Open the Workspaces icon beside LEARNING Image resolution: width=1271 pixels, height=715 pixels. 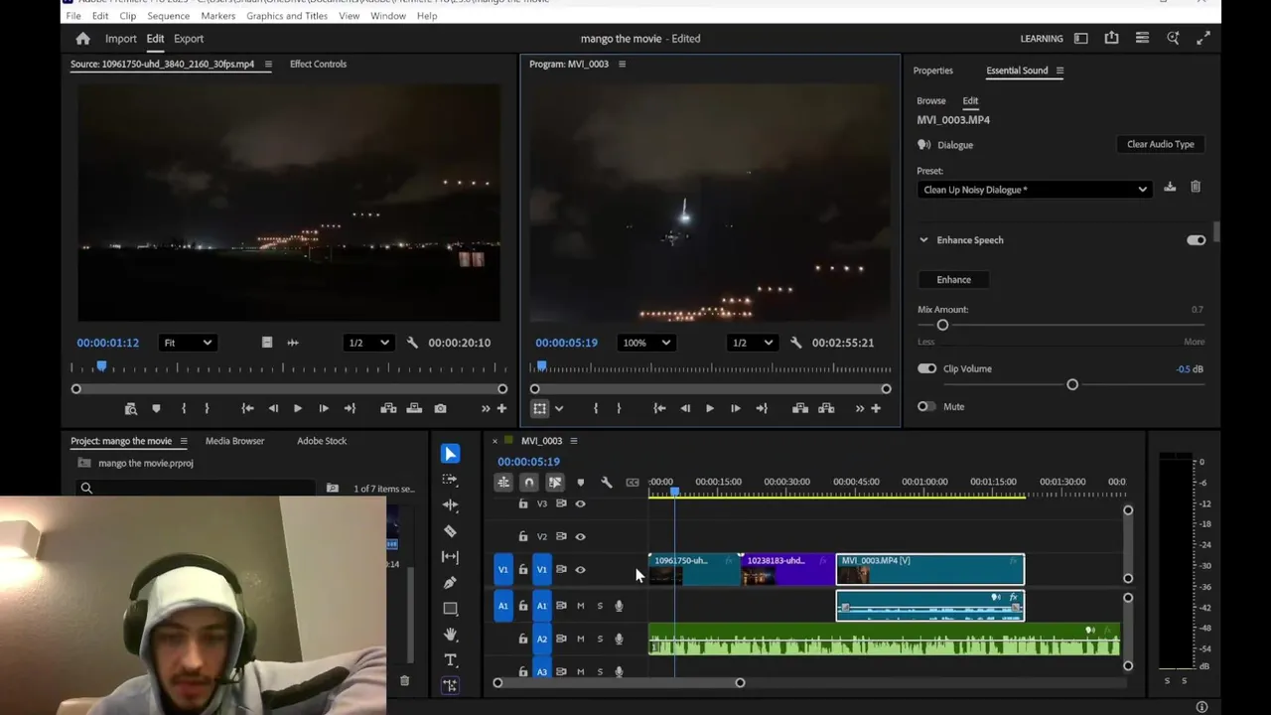click(x=1081, y=39)
